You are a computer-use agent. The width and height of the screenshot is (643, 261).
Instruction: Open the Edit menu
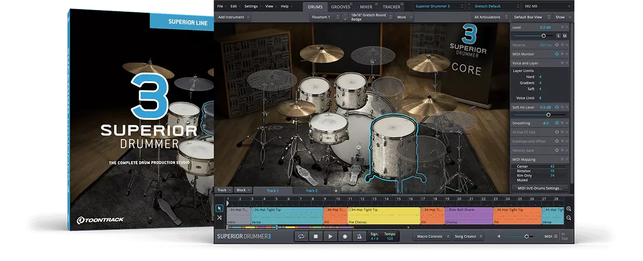[235, 6]
